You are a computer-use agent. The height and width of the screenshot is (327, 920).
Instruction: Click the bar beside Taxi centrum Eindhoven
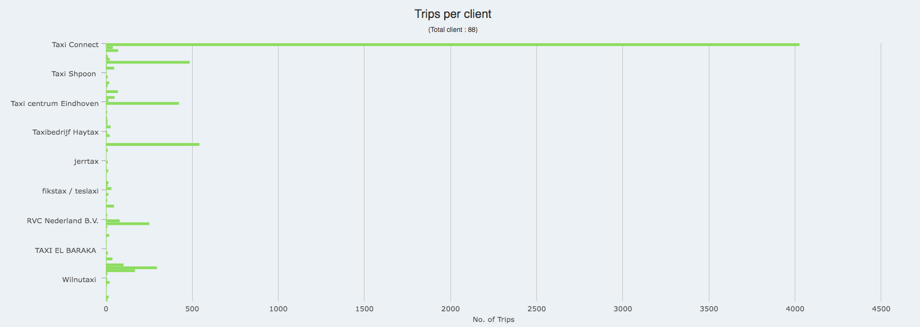143,103
